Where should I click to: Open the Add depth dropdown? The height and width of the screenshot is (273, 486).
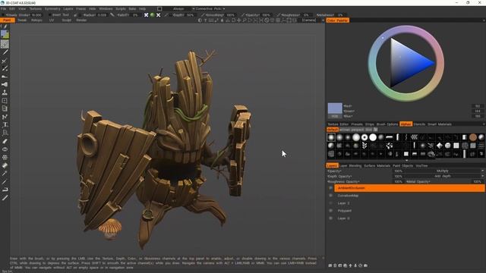pos(444,176)
